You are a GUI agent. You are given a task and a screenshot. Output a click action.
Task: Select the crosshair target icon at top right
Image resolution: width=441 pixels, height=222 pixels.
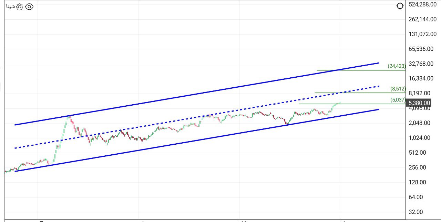(400, 6)
